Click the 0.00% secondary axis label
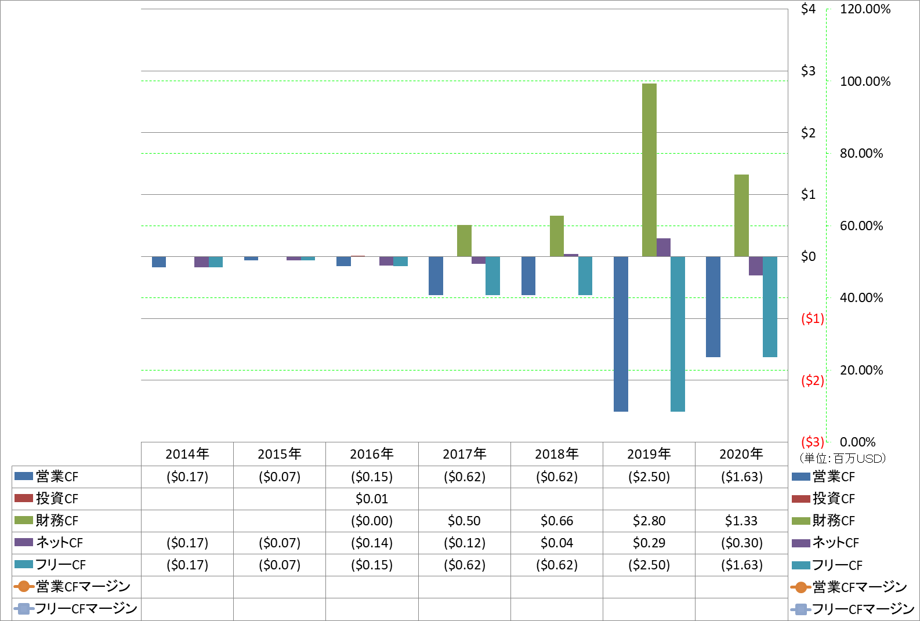Screen dimensions: 920x621 (858, 442)
